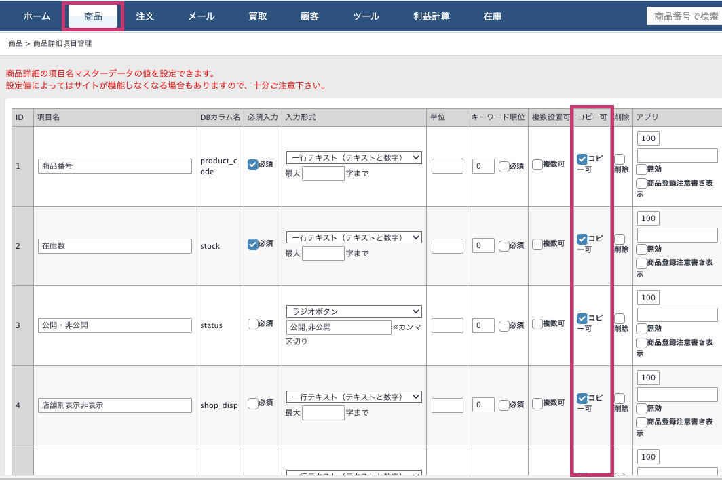The width and height of the screenshot is (722, 480).
Task: Click keyword order field in stock row
Action: [x=483, y=245]
